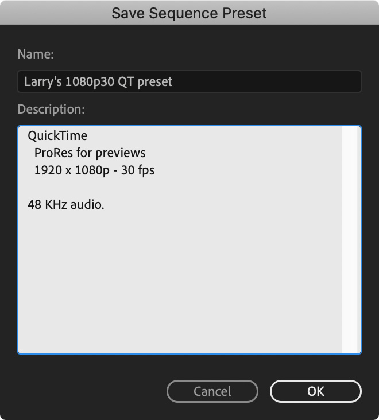The width and height of the screenshot is (379, 420).
Task: Click the Name: label
Action: (x=36, y=54)
